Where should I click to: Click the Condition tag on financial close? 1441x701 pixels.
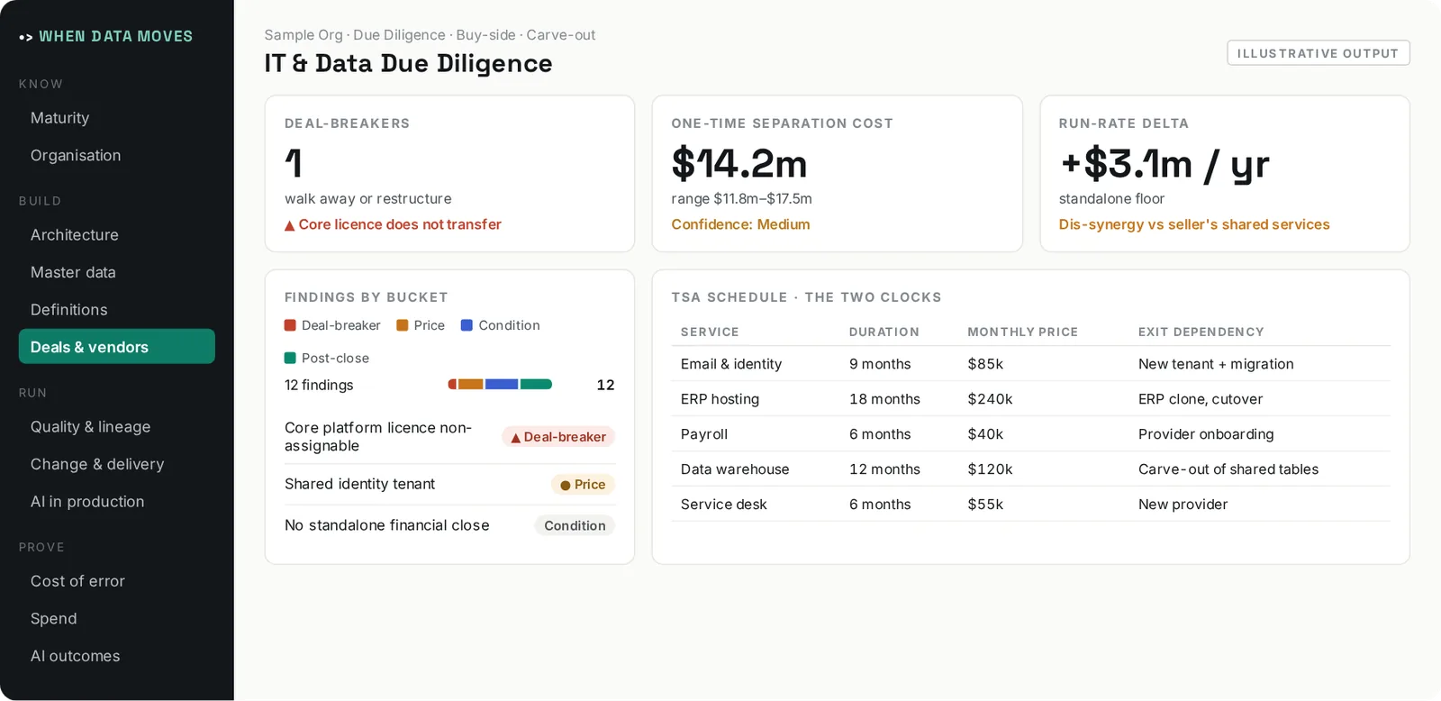click(x=575, y=526)
